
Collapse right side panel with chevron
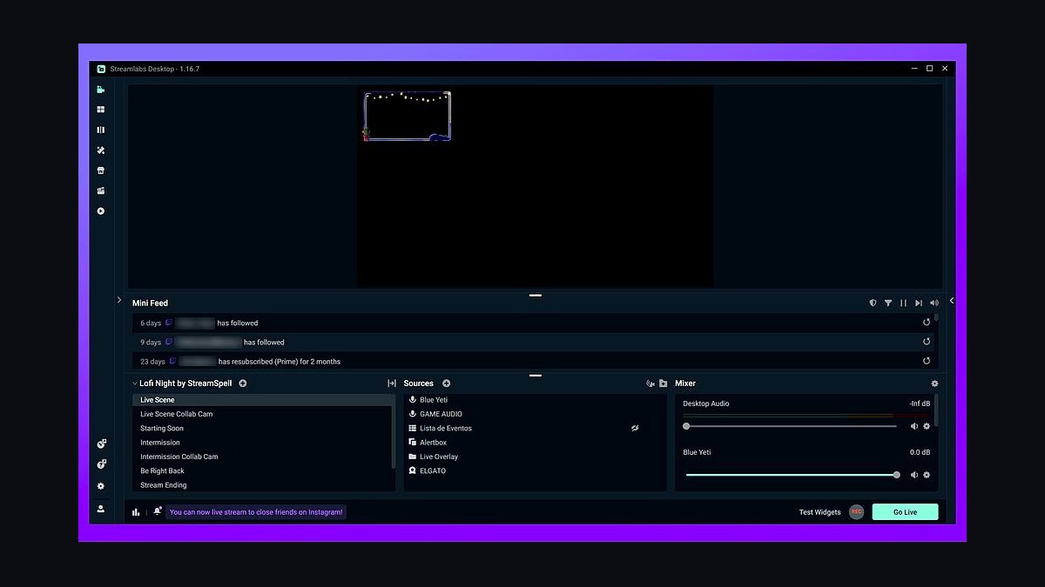point(952,300)
